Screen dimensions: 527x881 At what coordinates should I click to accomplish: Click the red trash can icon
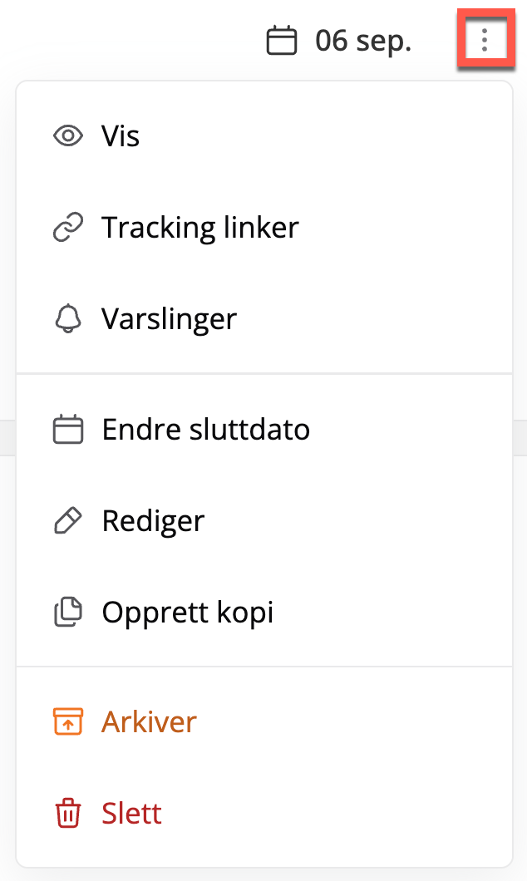click(x=68, y=813)
